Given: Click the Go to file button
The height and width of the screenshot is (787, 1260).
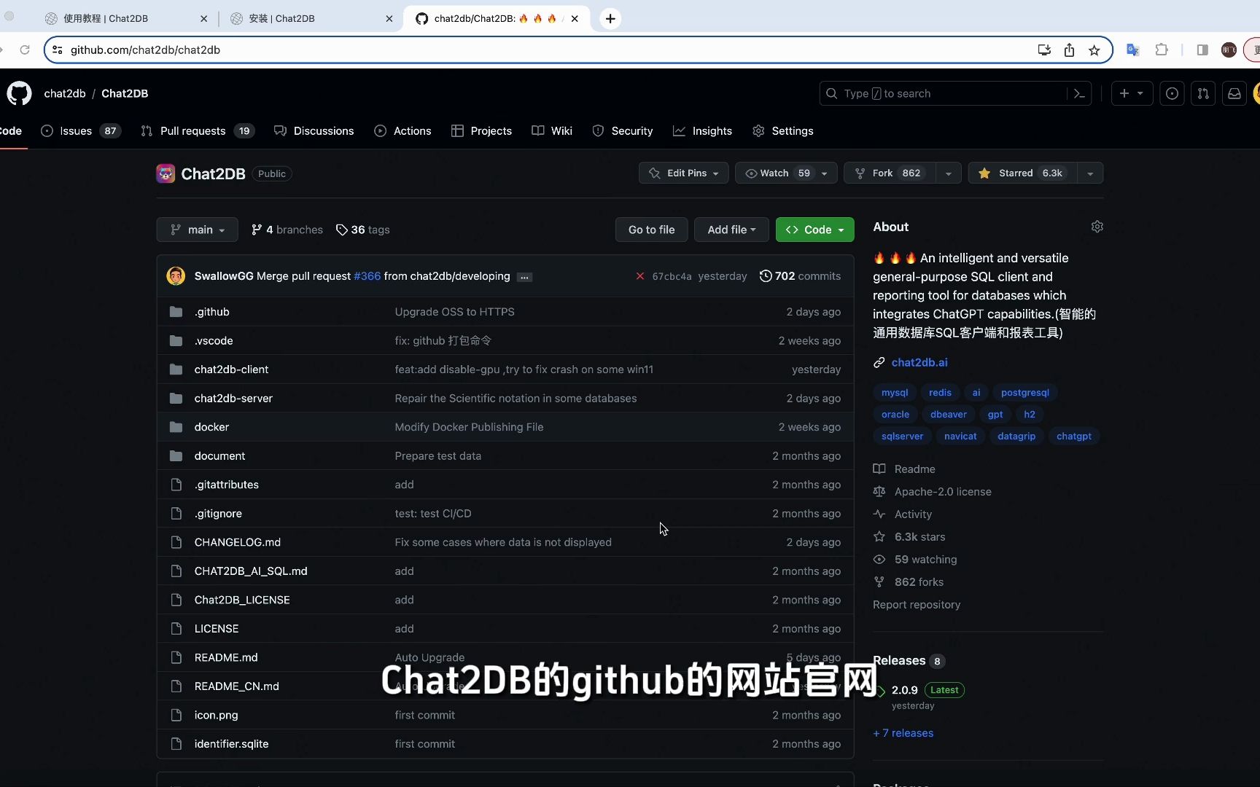Looking at the screenshot, I should (x=651, y=230).
